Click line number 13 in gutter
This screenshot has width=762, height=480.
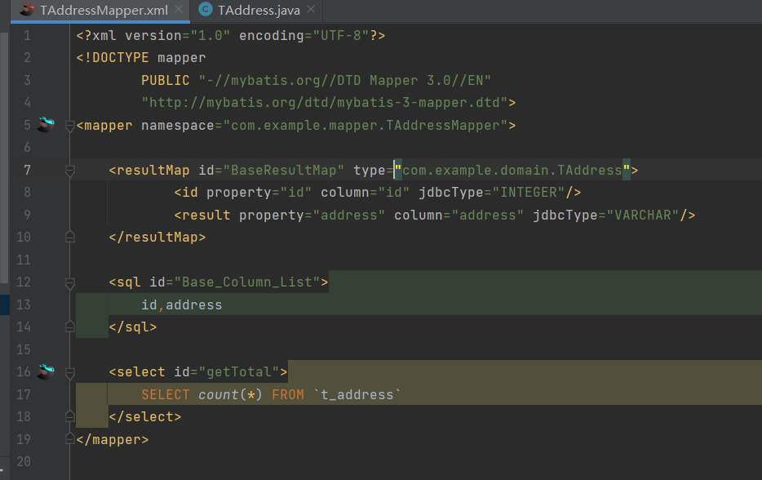(x=24, y=304)
